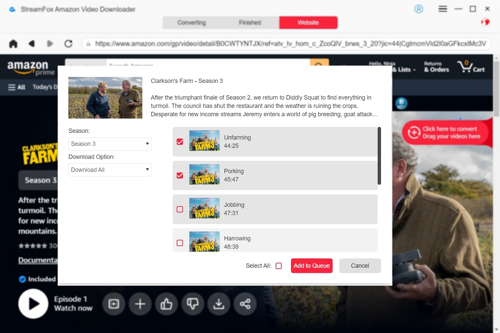Click the Cancel button

click(360, 266)
